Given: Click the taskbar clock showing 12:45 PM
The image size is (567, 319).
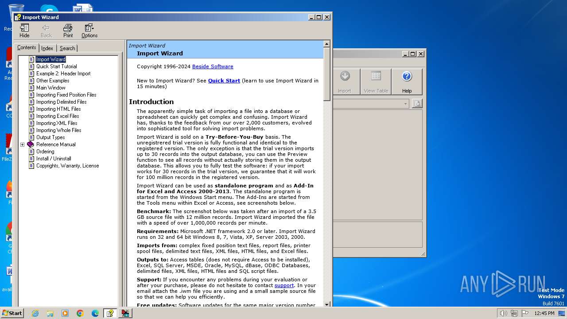Looking at the screenshot, I should [544, 313].
